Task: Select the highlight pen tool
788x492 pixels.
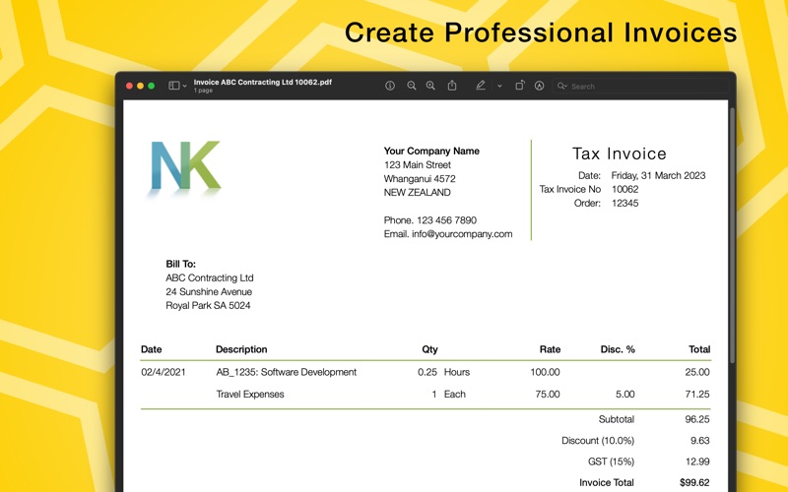Action: [x=481, y=86]
